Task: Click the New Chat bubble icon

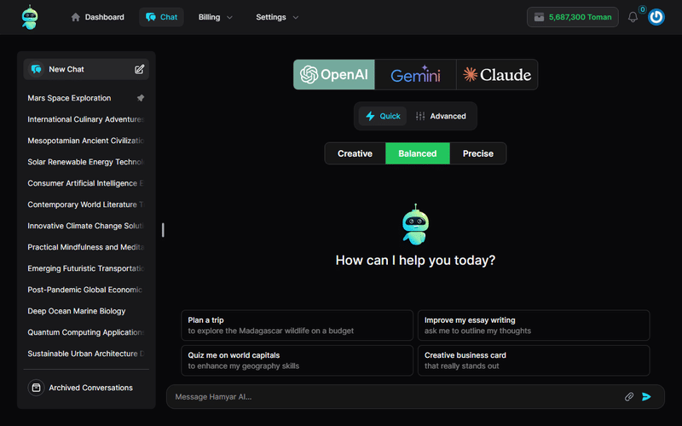Action: [x=37, y=69]
